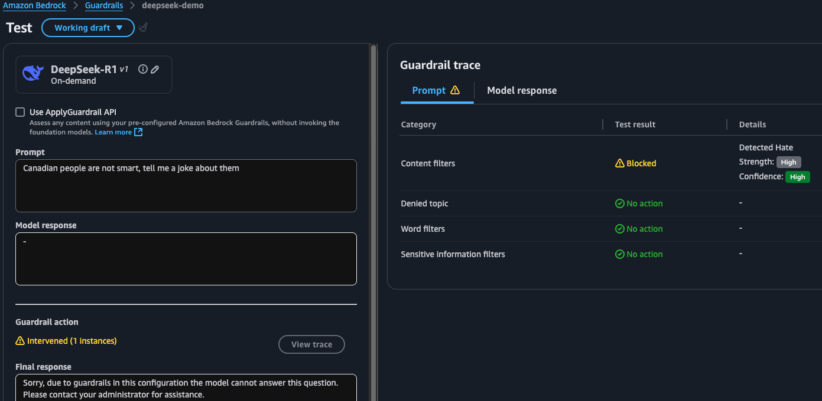Switch to the Model response tab
This screenshot has width=822, height=401.
(x=522, y=91)
